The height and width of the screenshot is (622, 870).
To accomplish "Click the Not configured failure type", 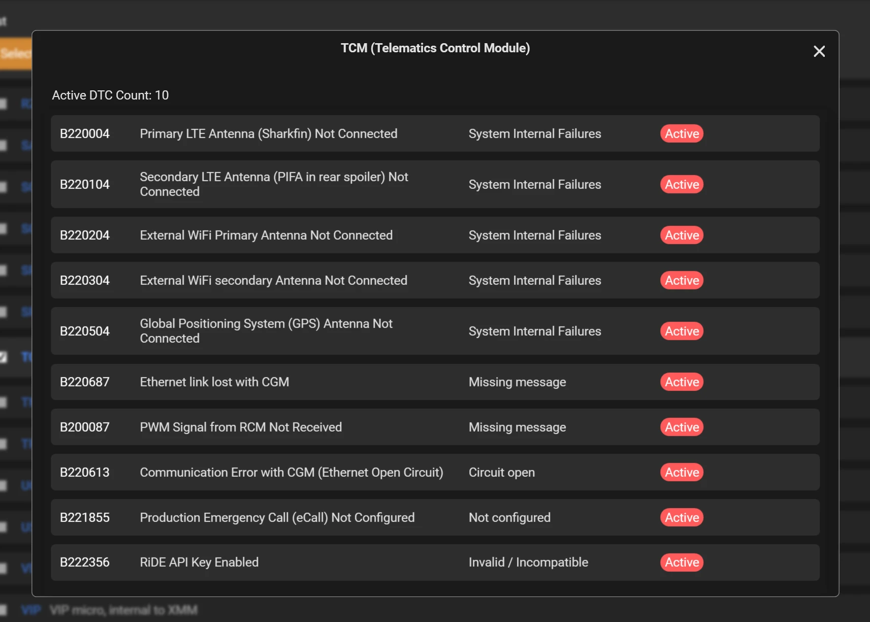I will 509,517.
